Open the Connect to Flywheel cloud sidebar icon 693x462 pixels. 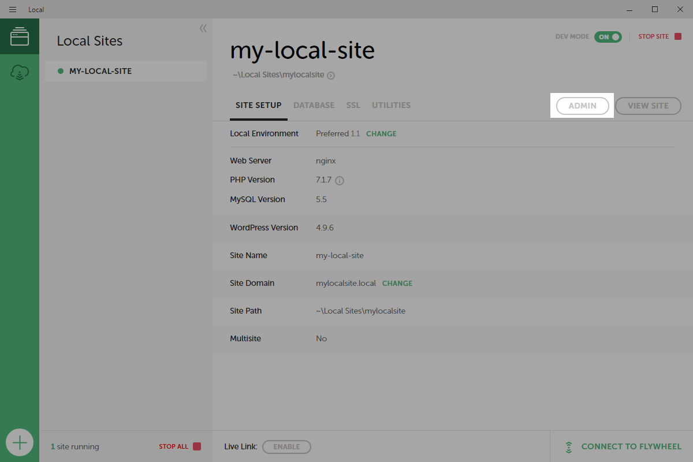click(x=20, y=73)
